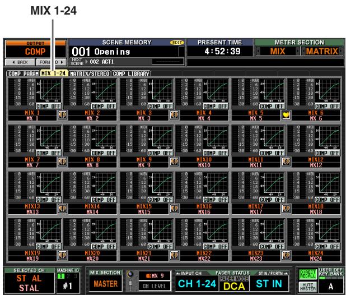
Task: Toggle the pairing heart between MIX 1 and MIX 2
Action: [63, 115]
